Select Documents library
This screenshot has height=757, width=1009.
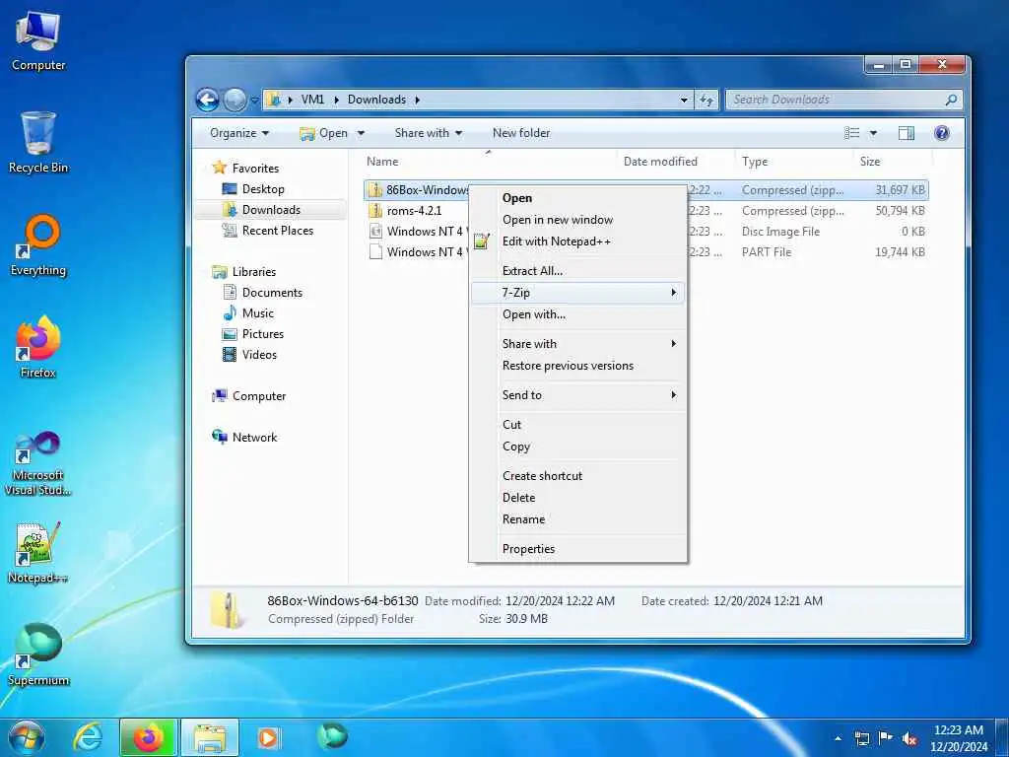pos(262,293)
